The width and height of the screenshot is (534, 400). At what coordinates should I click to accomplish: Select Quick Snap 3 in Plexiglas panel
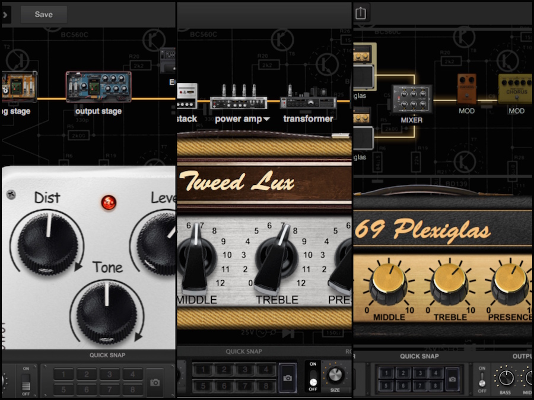tap(419, 373)
